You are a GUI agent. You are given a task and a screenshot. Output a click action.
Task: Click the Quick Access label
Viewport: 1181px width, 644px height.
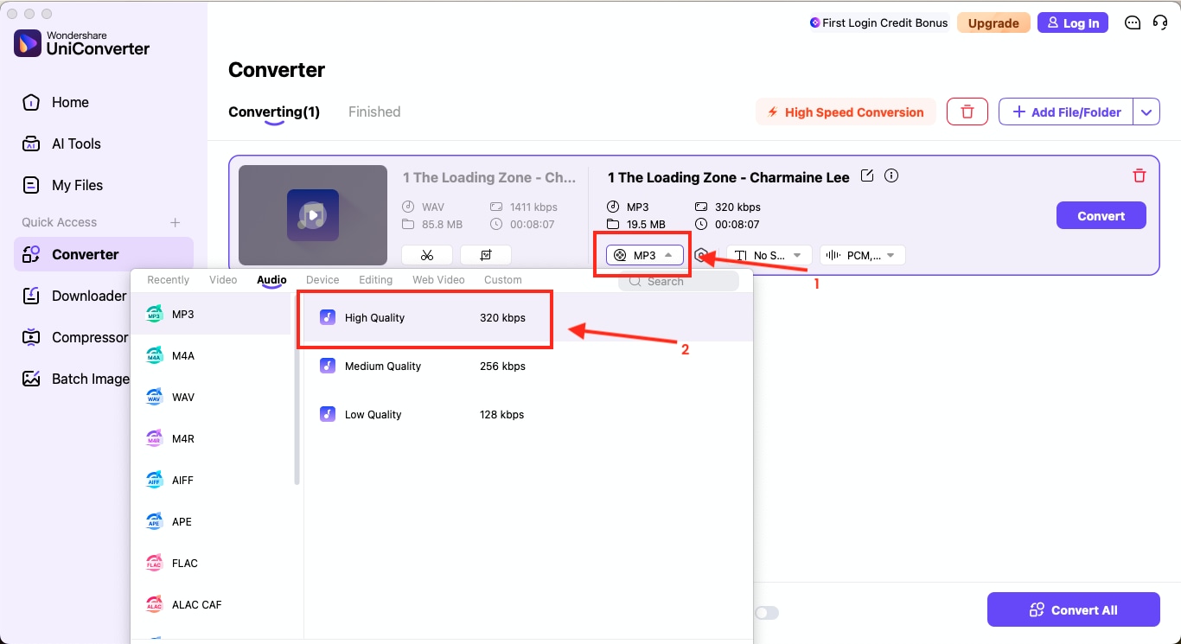coord(60,222)
